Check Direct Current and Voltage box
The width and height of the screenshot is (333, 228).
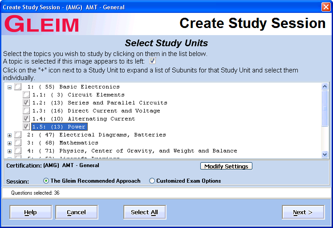click(26, 111)
